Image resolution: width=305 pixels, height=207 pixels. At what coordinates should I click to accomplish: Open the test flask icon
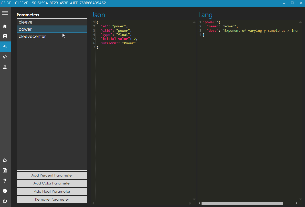(x=5, y=67)
